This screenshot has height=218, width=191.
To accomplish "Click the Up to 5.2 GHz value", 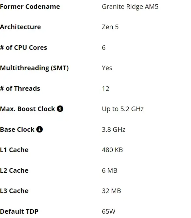I will [x=123, y=109].
